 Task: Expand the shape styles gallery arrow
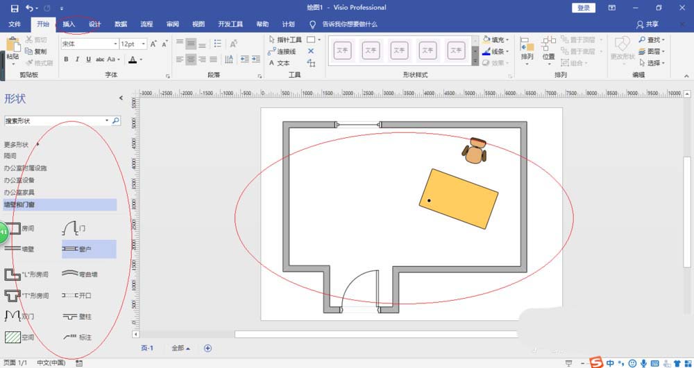[475, 62]
